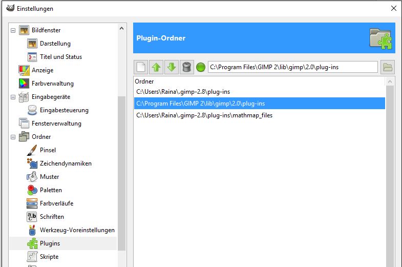Delete the selected folder via trash icon
Viewport: 402px width, 267px height.
[187, 67]
